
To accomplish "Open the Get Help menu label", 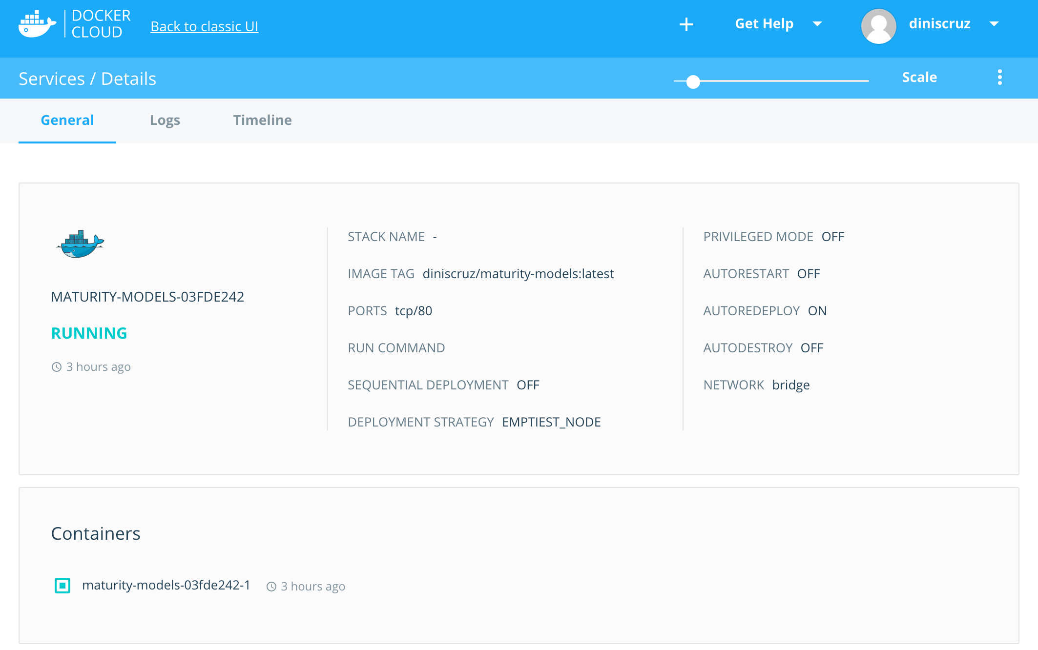I will pyautogui.click(x=764, y=24).
